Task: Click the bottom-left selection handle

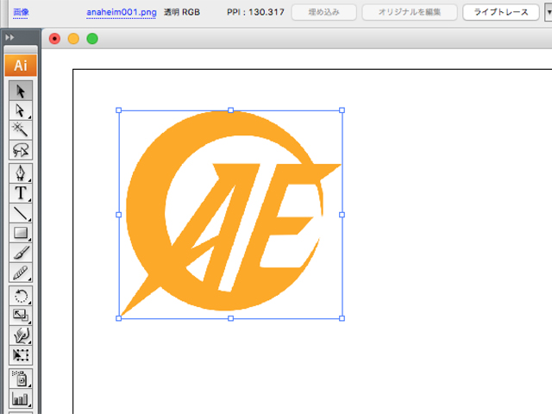Action: tap(119, 318)
